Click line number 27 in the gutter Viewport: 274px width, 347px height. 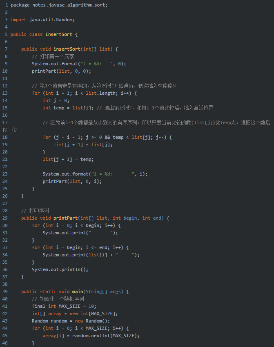5,203
